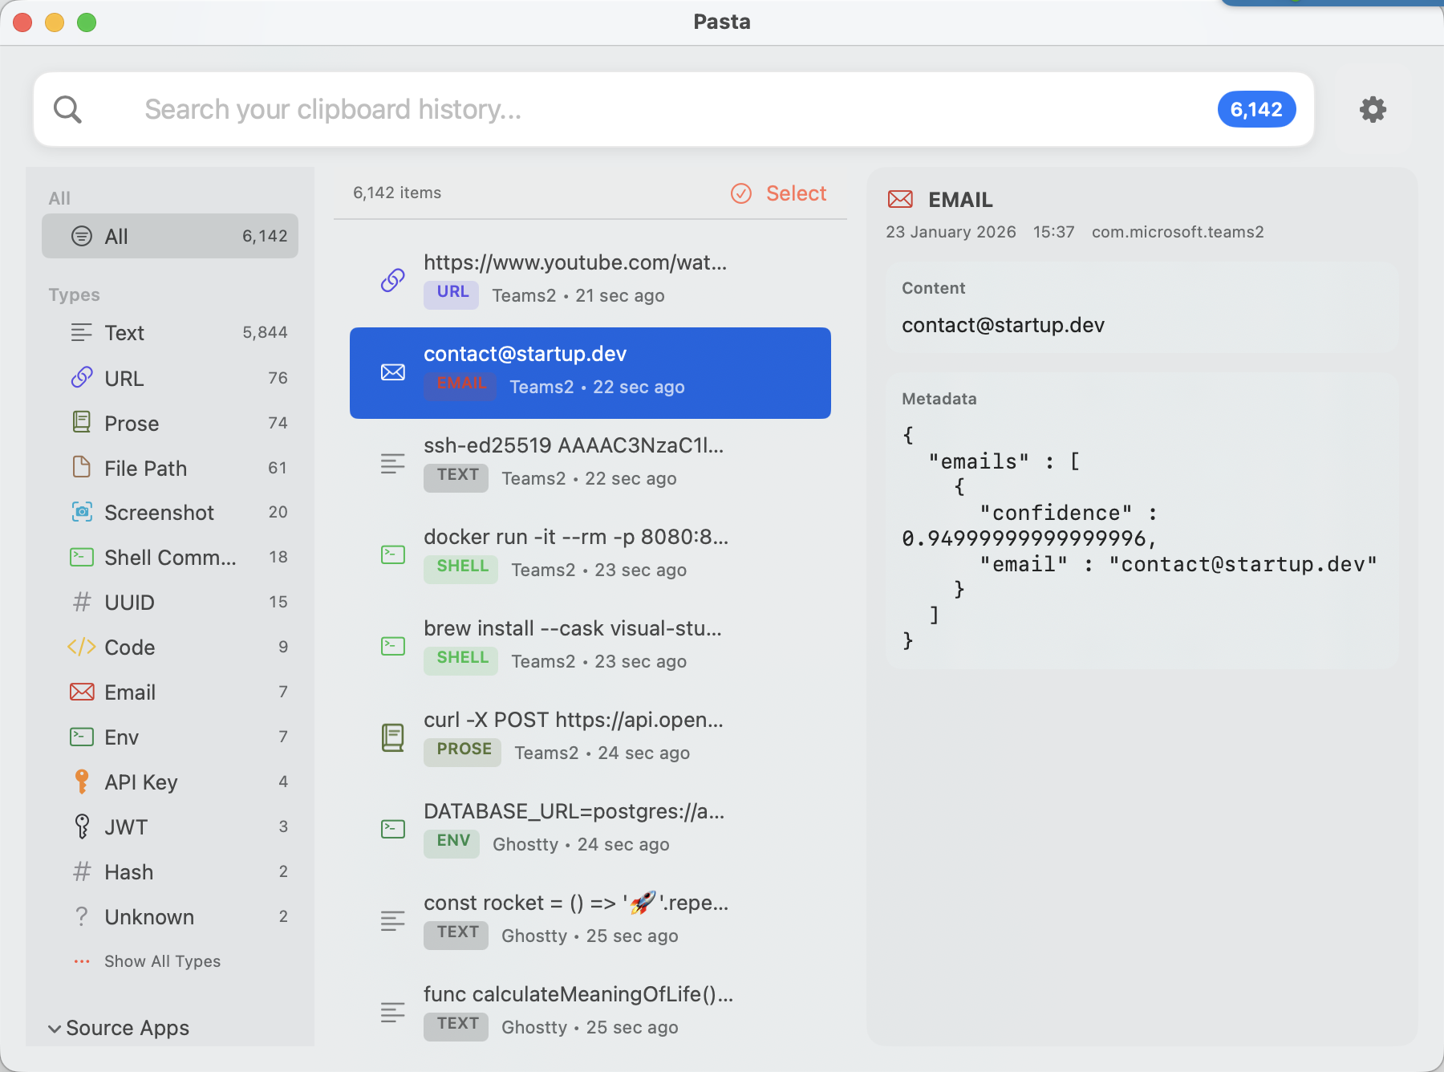Click the link icon beside the YouTube entry
Image resolution: width=1444 pixels, height=1072 pixels.
tap(392, 280)
